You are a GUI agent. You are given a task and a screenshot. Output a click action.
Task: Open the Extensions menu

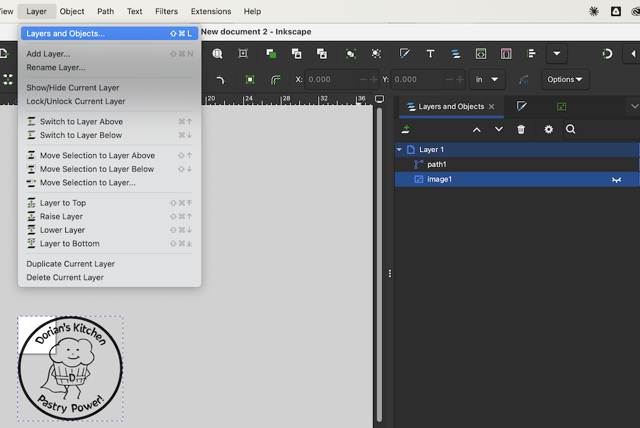[211, 12]
